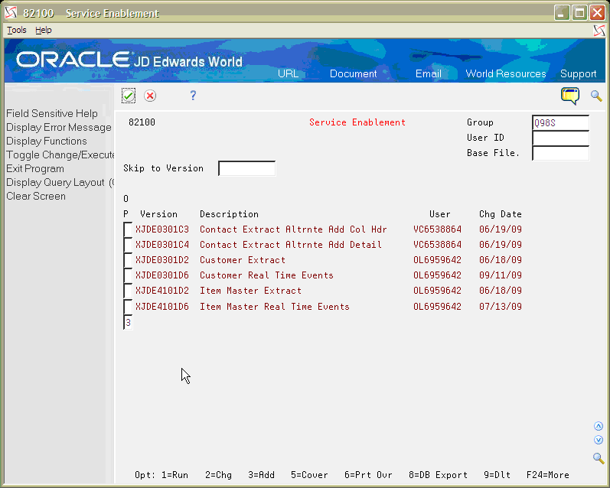Open the Help menu
The width and height of the screenshot is (610, 488).
[43, 30]
